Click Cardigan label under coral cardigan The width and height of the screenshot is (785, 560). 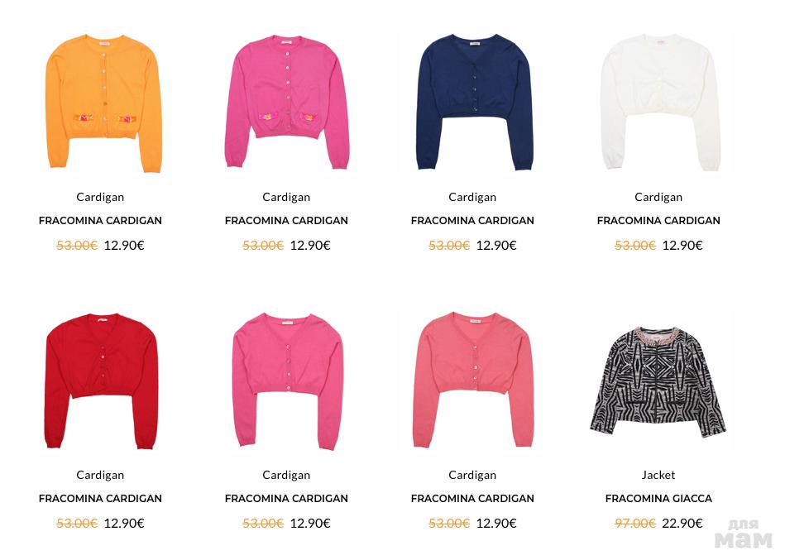472,475
